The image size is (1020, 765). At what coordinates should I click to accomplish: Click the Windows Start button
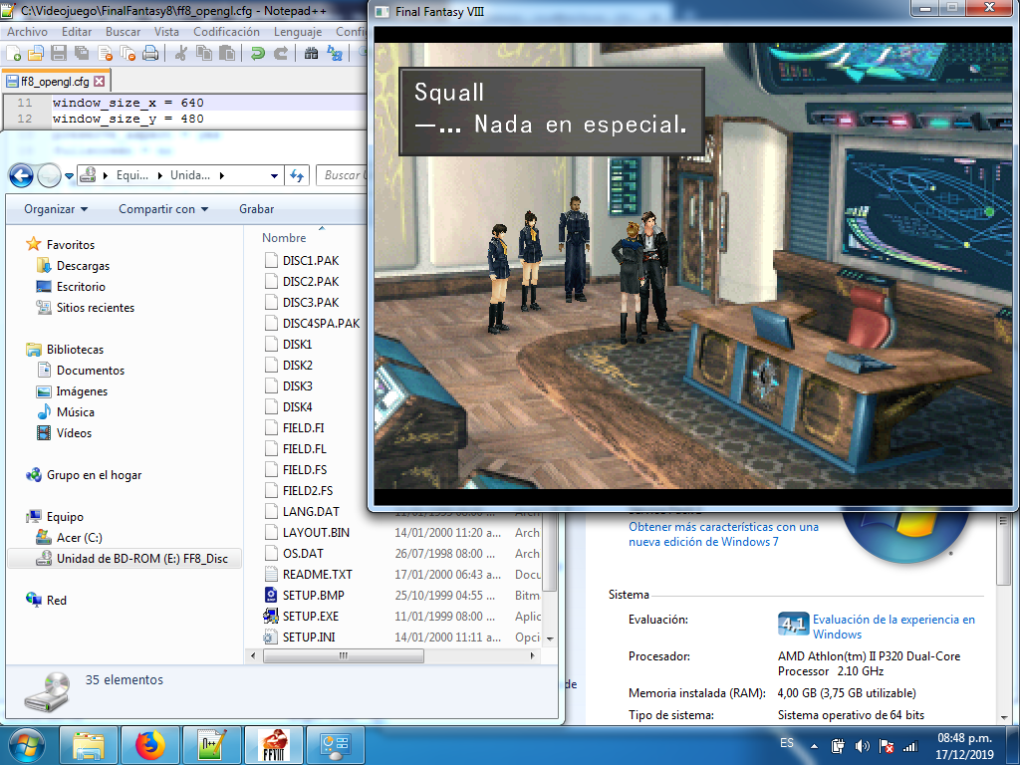pos(27,745)
